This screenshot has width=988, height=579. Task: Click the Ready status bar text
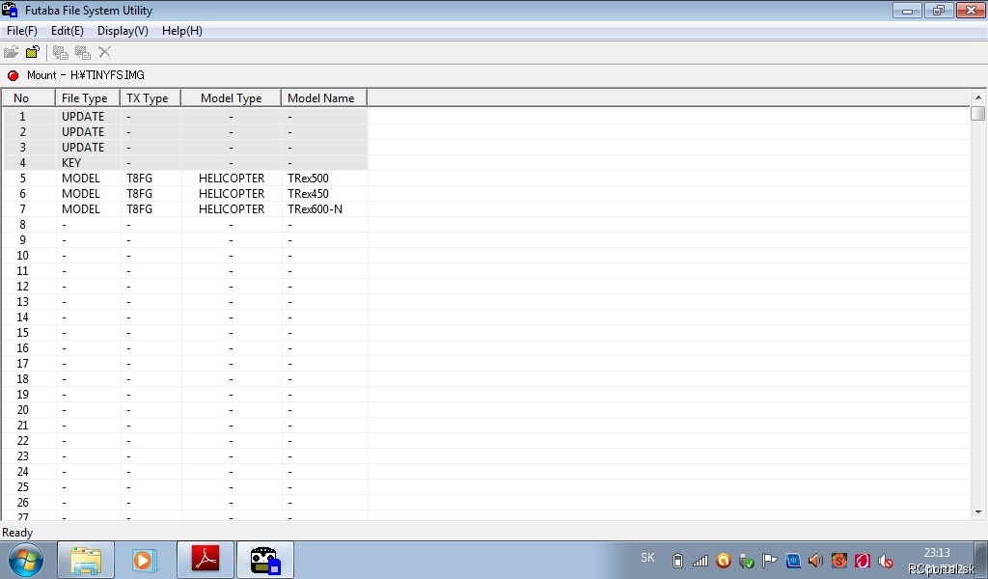pos(17,533)
